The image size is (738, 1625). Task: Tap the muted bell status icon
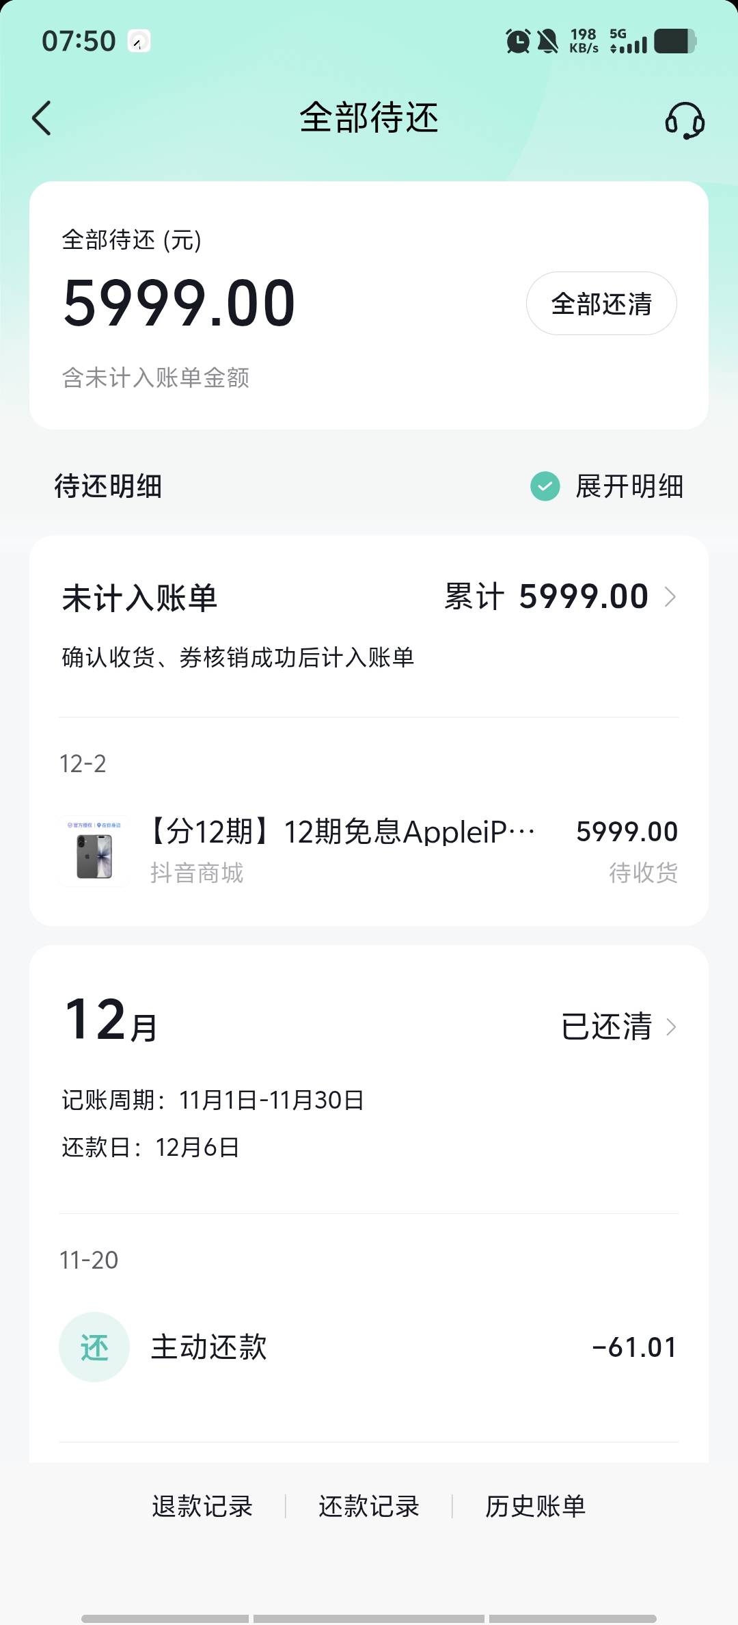[x=547, y=42]
